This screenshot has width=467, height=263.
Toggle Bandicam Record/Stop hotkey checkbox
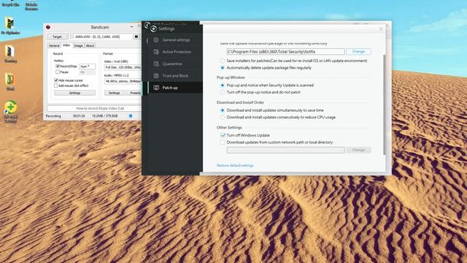click(x=58, y=66)
